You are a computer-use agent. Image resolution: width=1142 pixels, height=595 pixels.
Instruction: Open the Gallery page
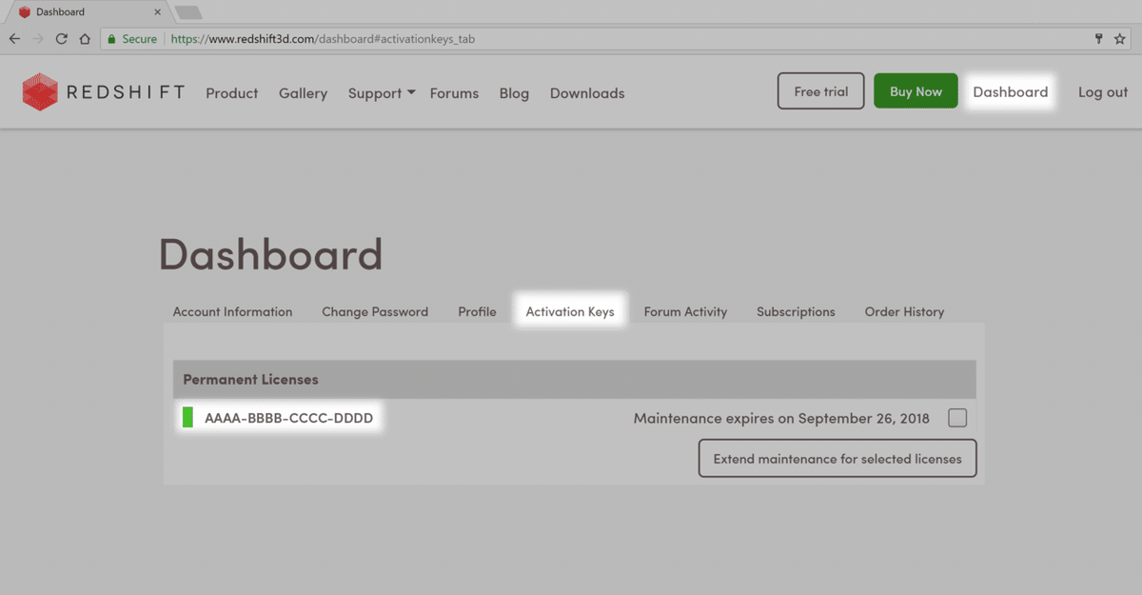(x=303, y=93)
